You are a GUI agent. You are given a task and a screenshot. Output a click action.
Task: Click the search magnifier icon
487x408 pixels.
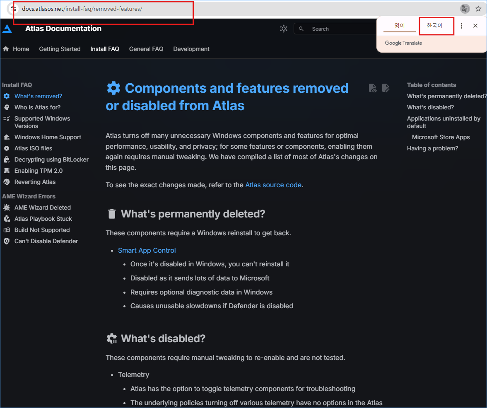pyautogui.click(x=301, y=29)
